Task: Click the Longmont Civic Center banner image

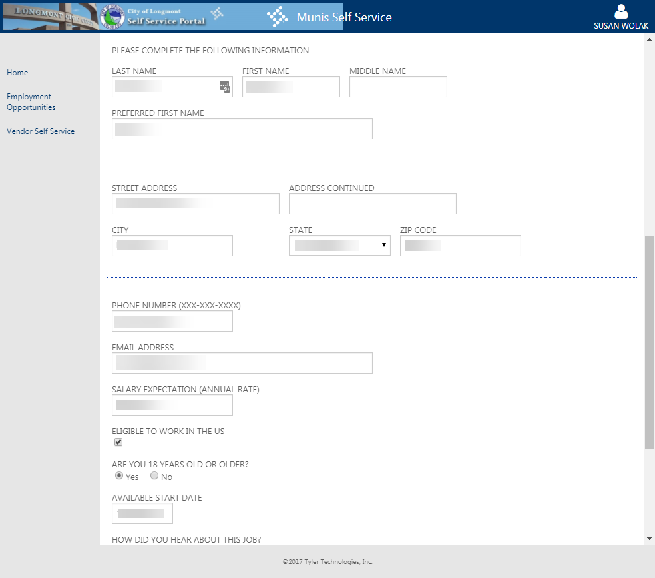Action: tap(49, 17)
